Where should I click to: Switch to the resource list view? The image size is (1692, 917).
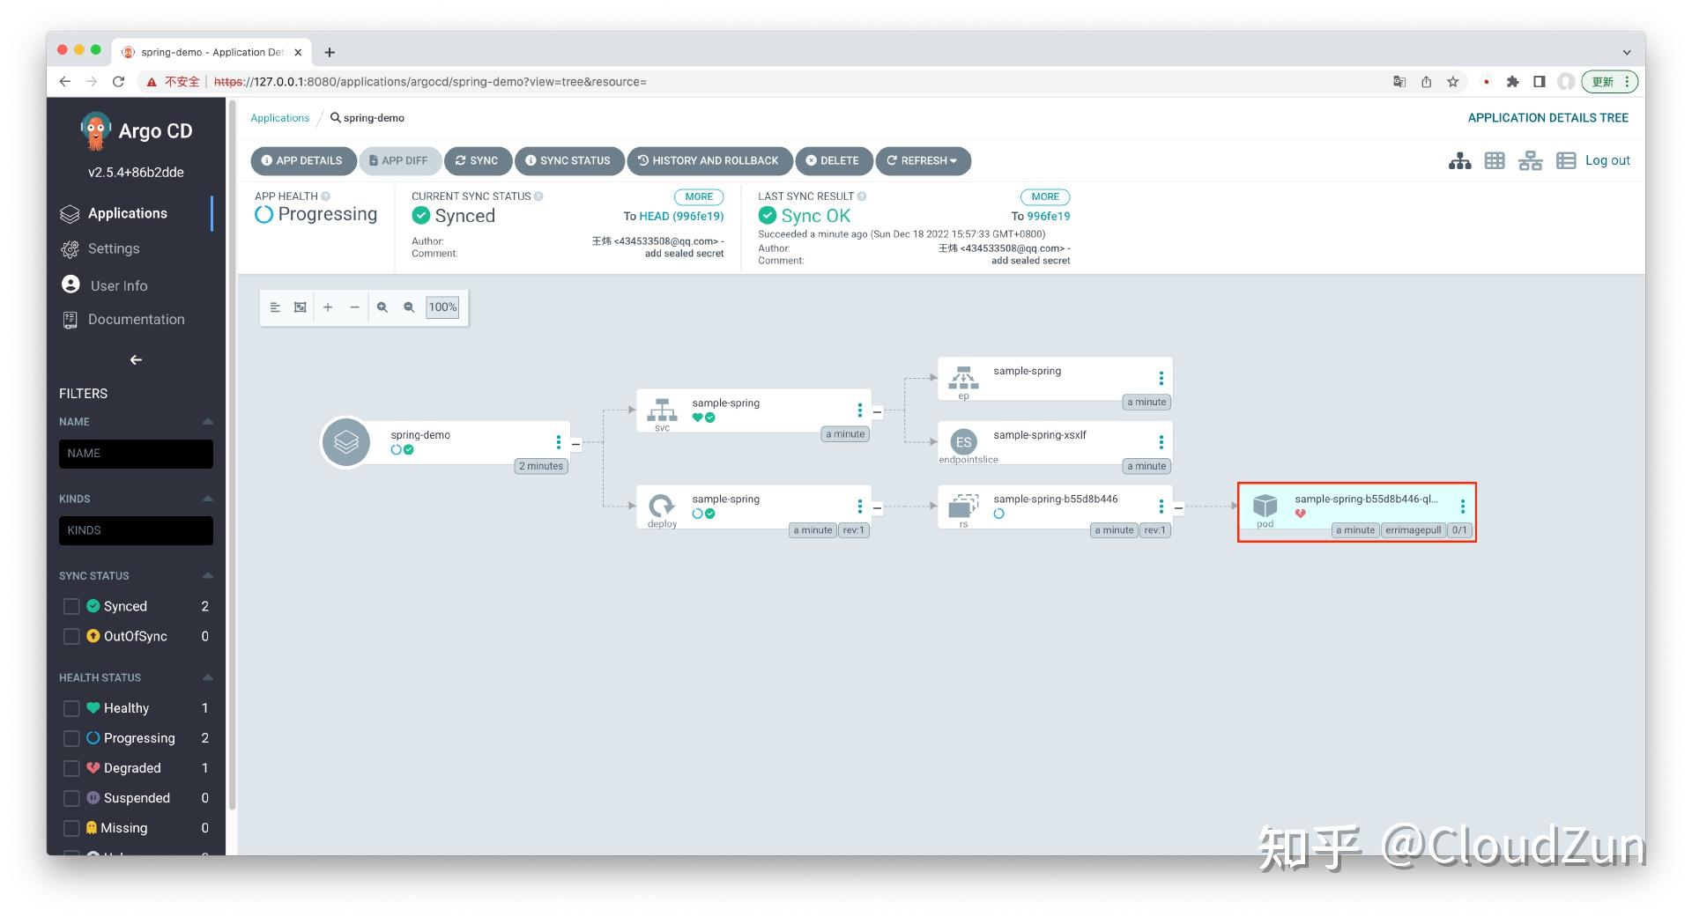click(1566, 160)
